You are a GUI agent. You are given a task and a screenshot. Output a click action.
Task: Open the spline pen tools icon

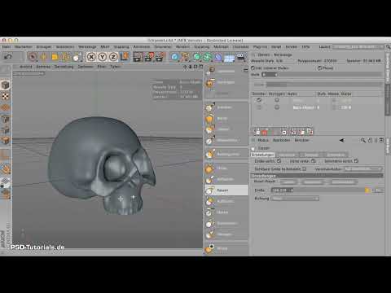186,57
